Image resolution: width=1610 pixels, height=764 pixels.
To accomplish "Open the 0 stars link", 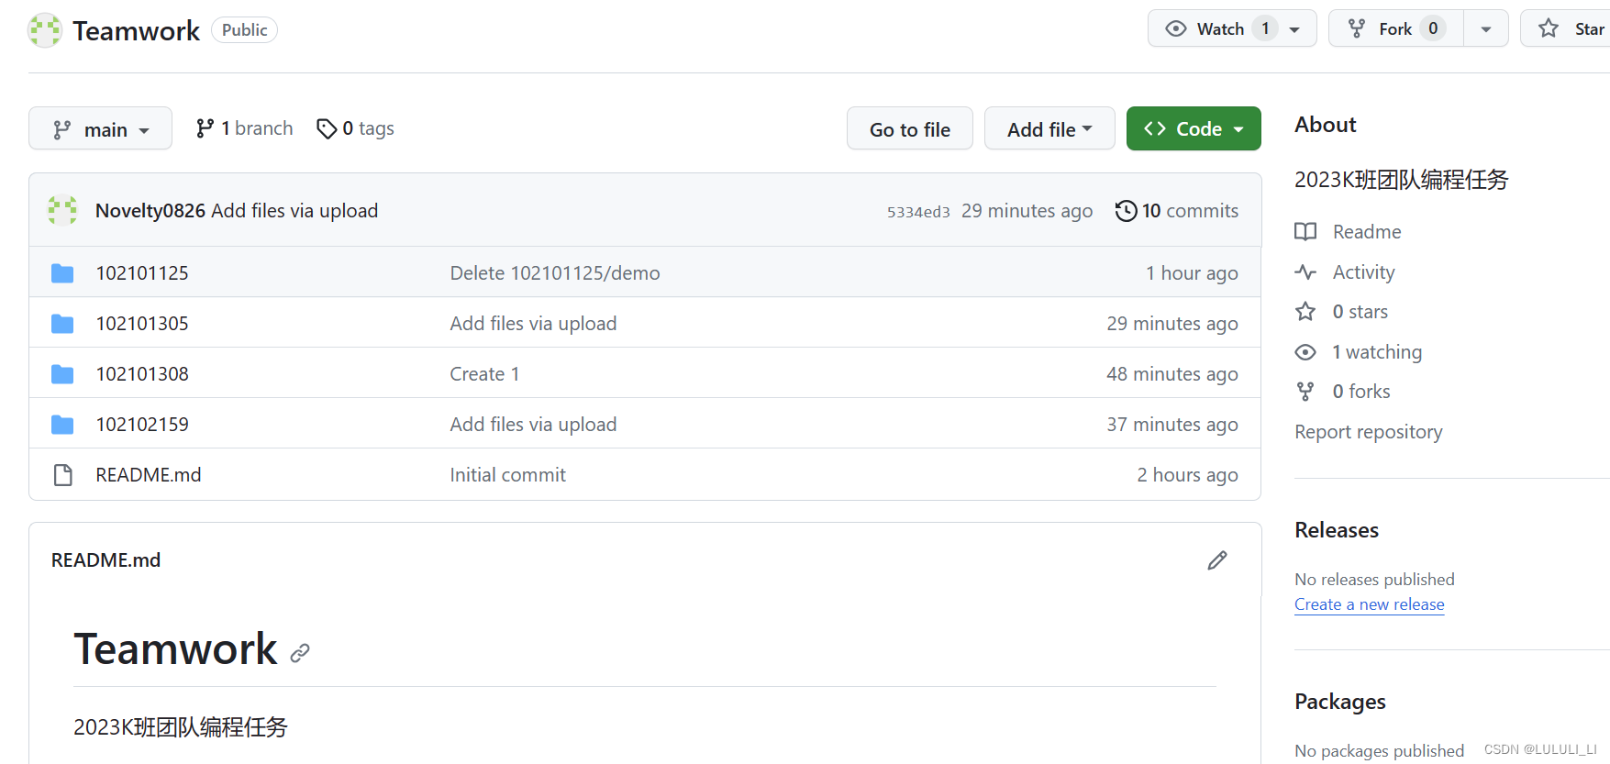I will coord(1360,312).
